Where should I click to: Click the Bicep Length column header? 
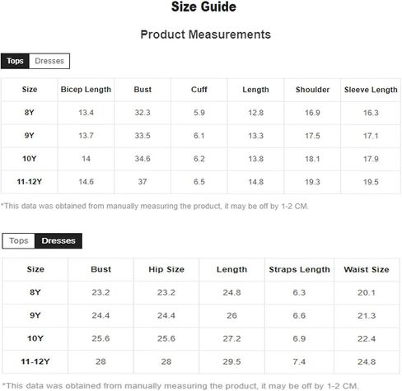coord(86,90)
